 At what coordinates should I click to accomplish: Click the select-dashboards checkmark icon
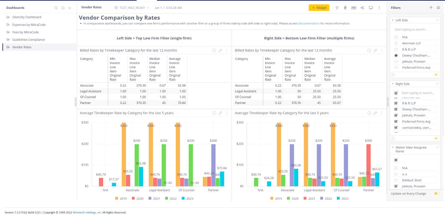click(x=63, y=8)
